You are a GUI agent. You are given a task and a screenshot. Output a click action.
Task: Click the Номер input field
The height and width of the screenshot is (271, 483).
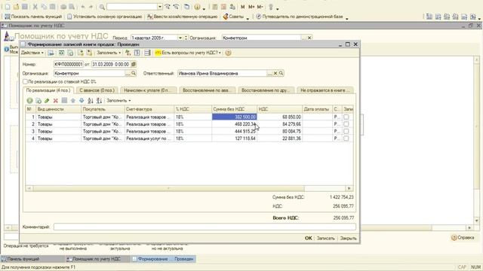coord(69,64)
